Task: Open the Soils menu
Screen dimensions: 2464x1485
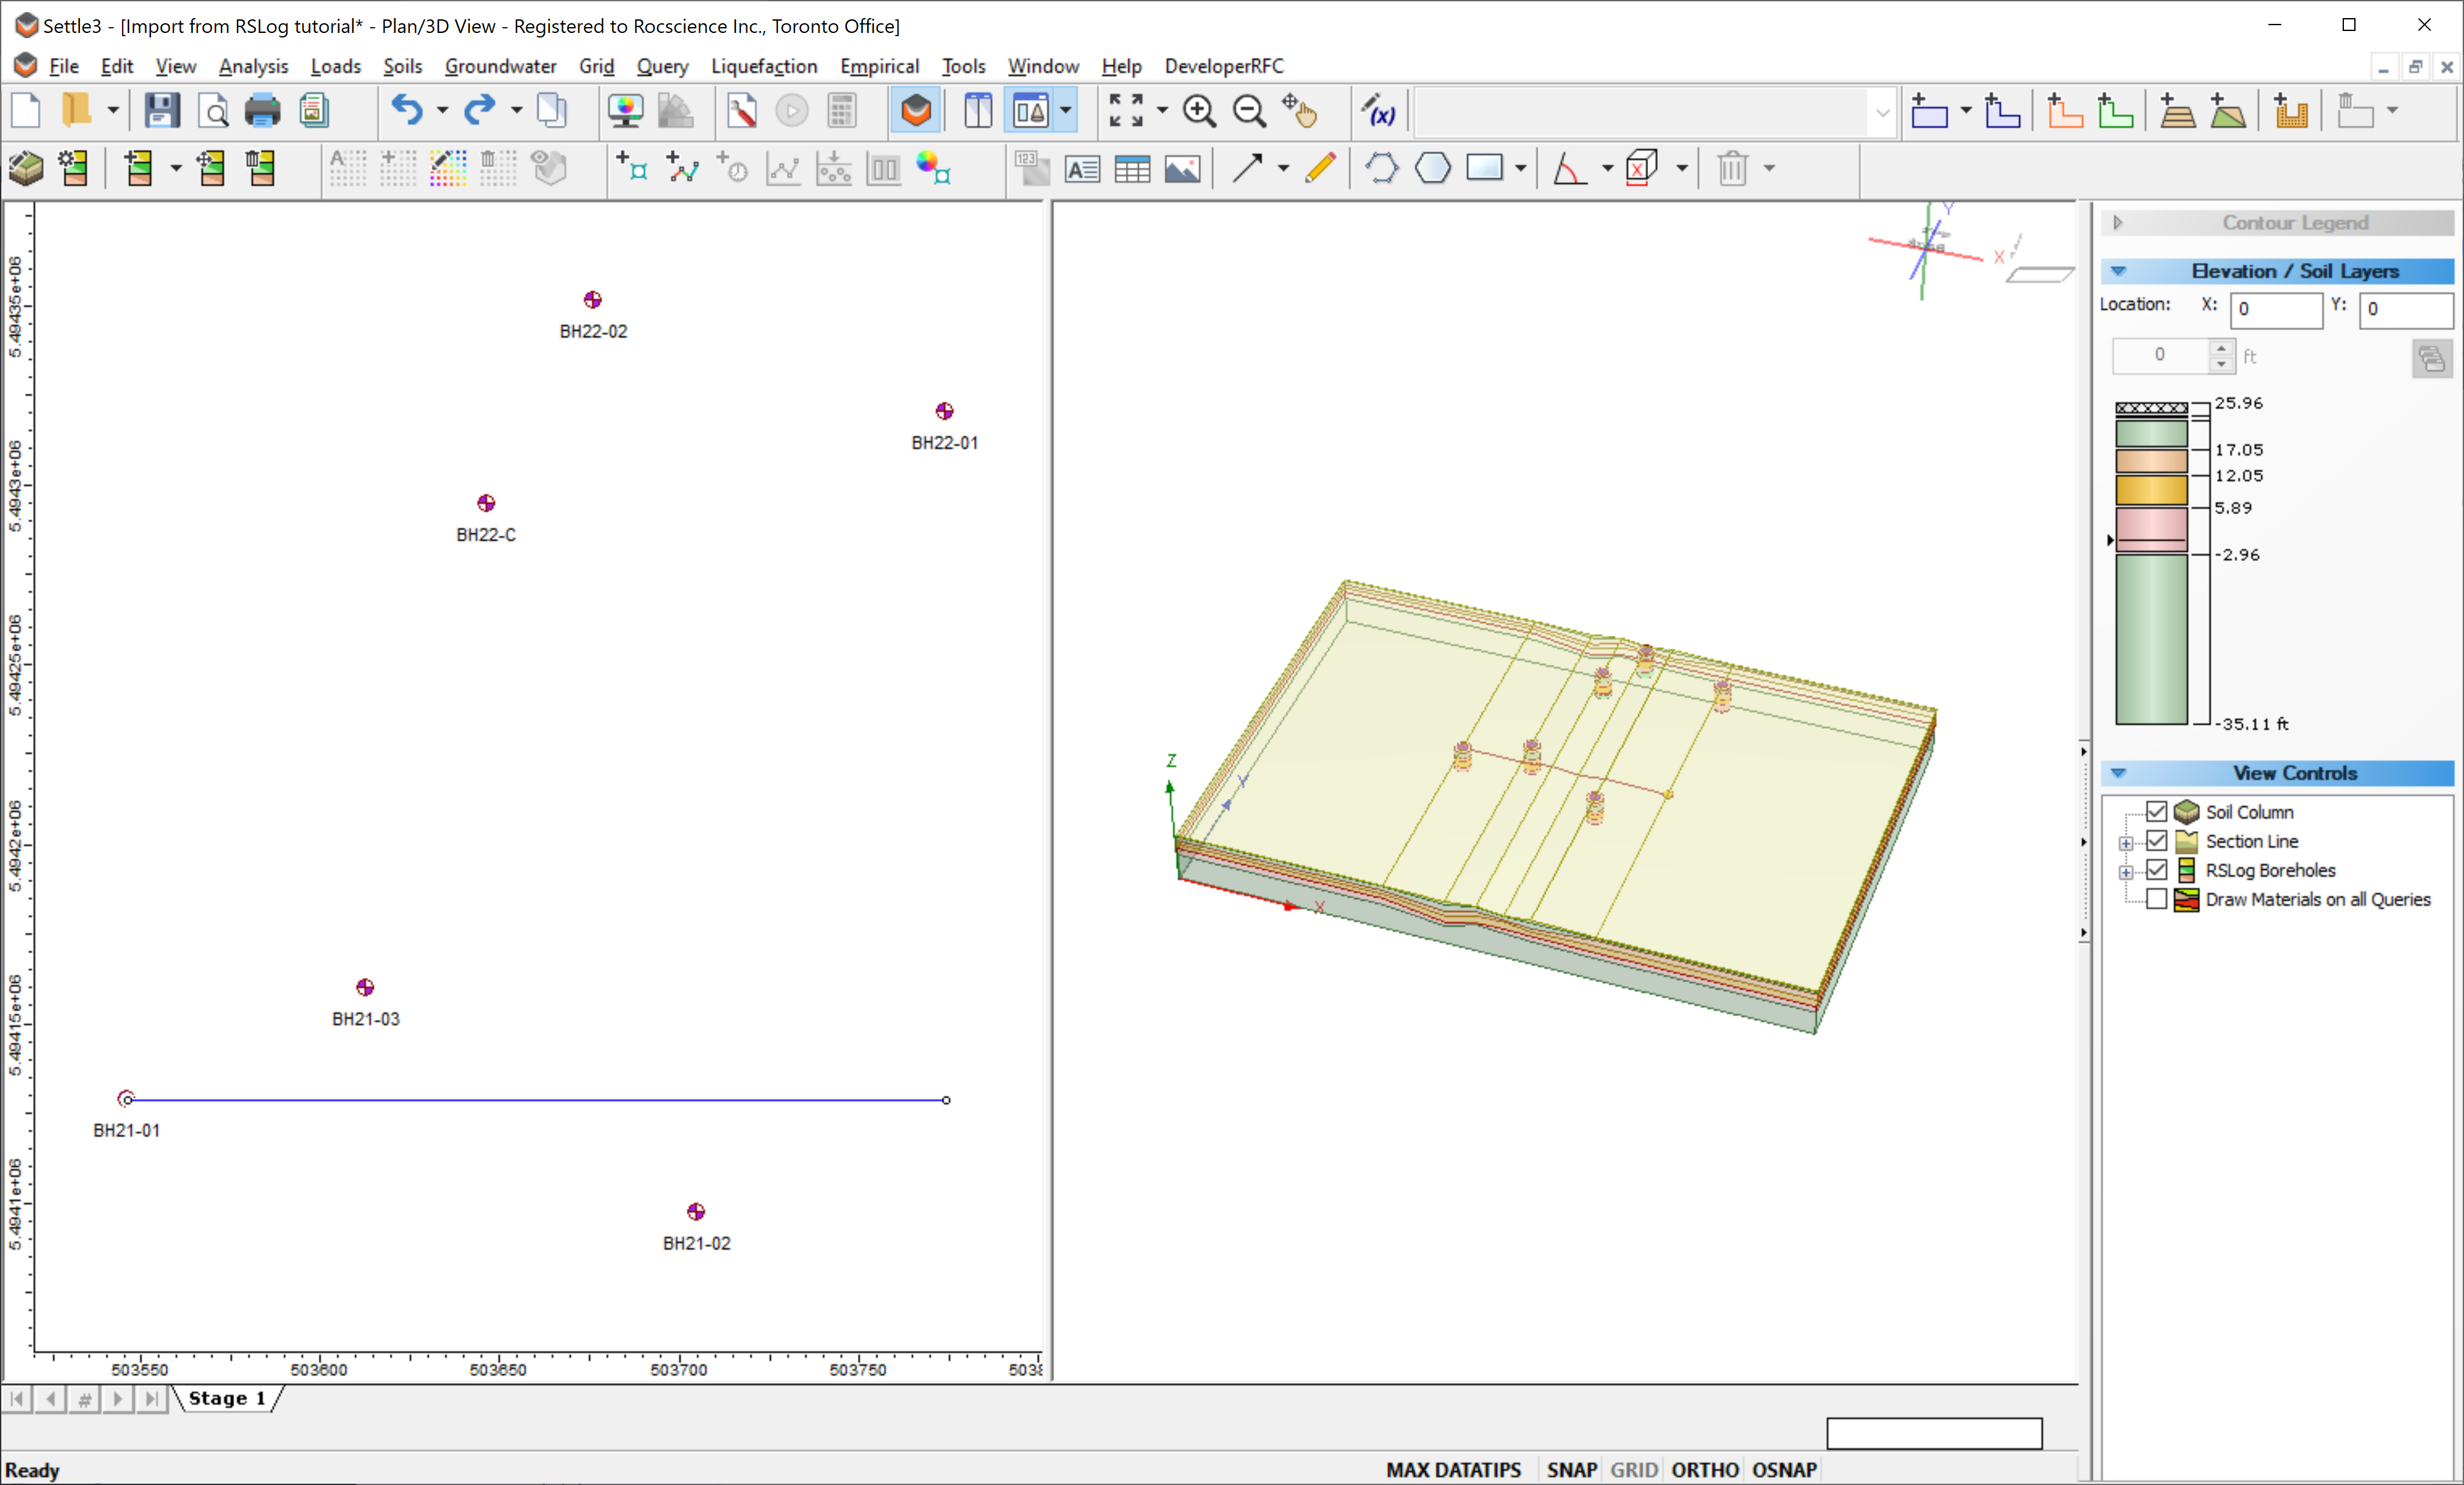Action: [x=402, y=66]
